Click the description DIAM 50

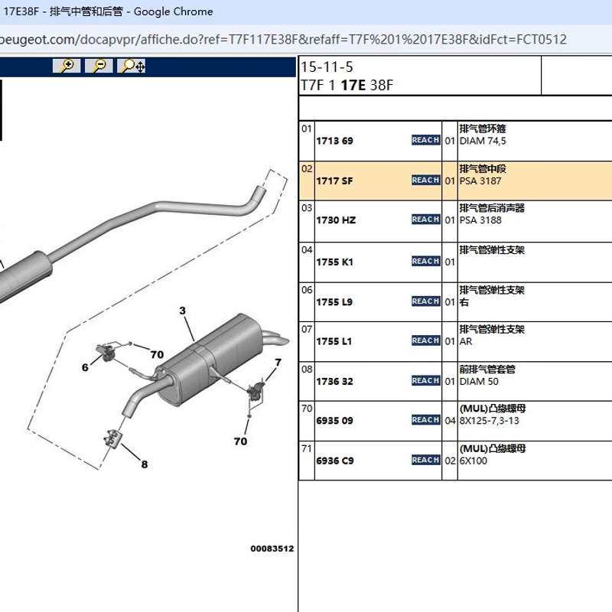479,381
